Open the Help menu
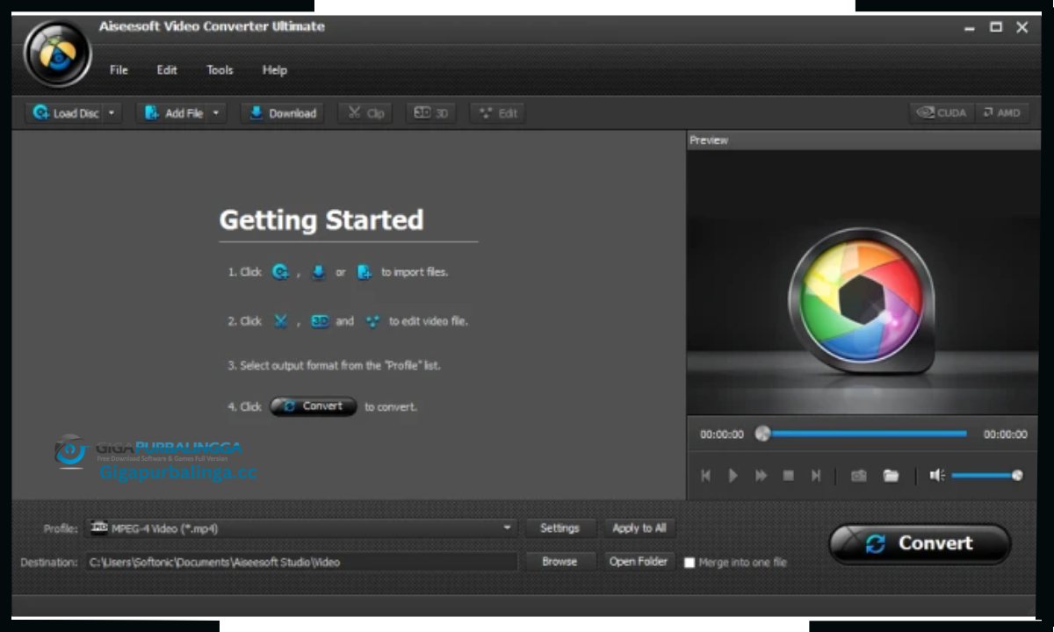Viewport: 1054px width, 632px height. pos(275,70)
